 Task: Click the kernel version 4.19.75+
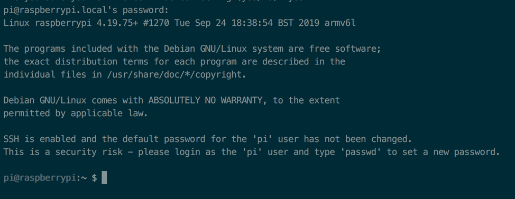[x=117, y=23]
